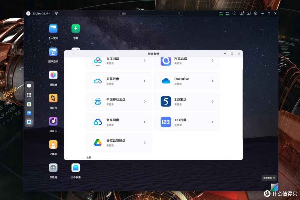
Task: Go forward in 网盘备份 window
Action: [x=73, y=54]
